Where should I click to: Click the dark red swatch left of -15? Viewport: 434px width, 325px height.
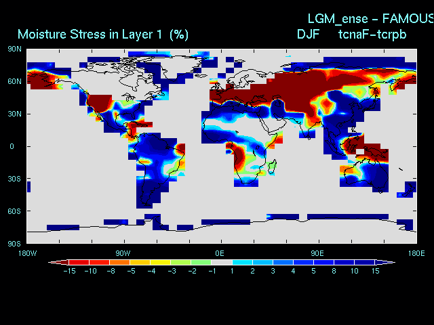(61, 262)
